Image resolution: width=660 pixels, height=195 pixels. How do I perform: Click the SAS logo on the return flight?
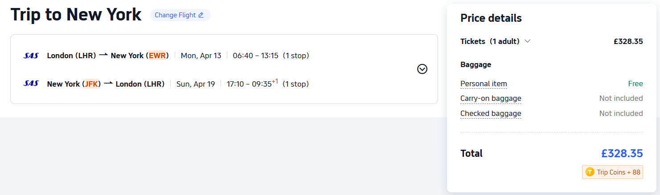[31, 84]
